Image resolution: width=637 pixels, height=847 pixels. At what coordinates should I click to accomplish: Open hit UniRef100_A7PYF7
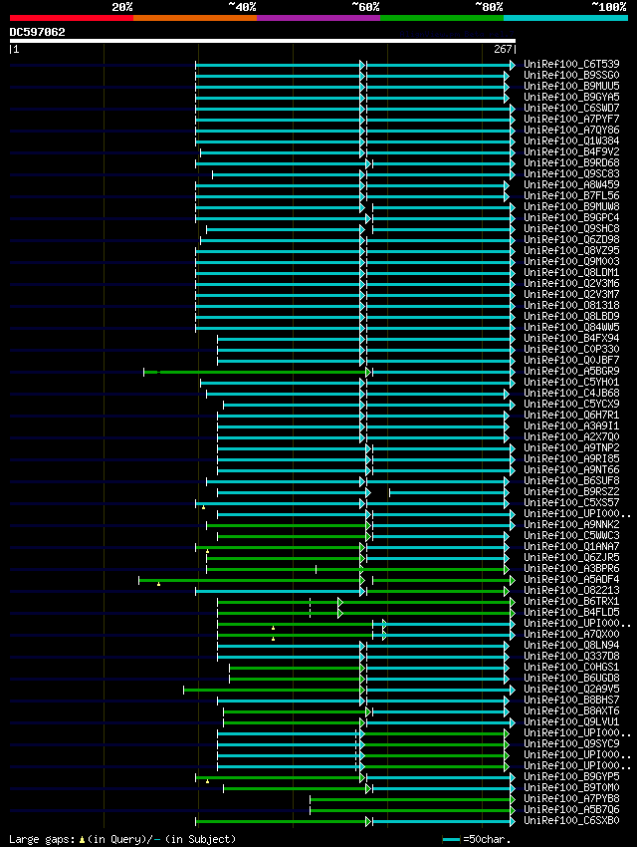coord(571,119)
